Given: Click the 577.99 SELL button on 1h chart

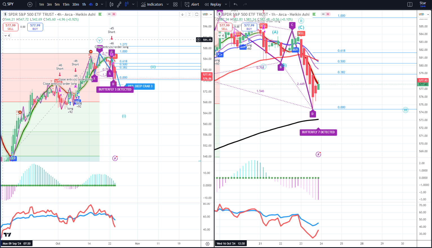Looking at the screenshot, I should [224, 27].
